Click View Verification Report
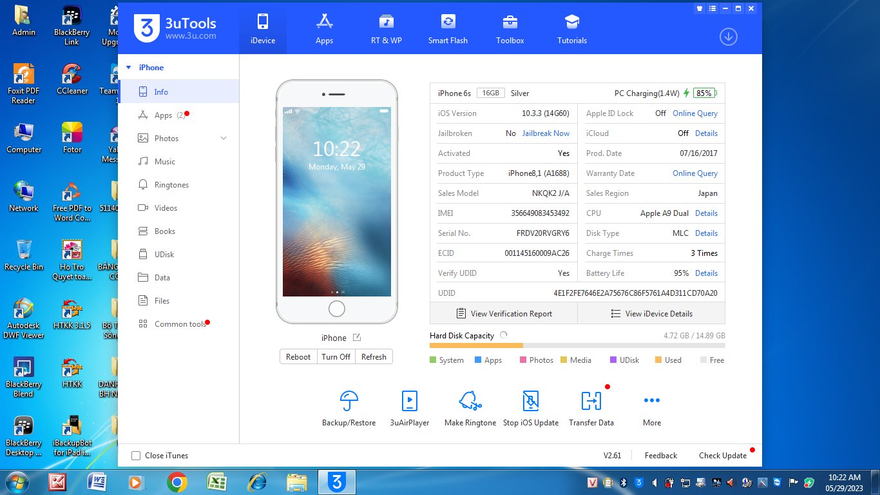 [x=504, y=314]
